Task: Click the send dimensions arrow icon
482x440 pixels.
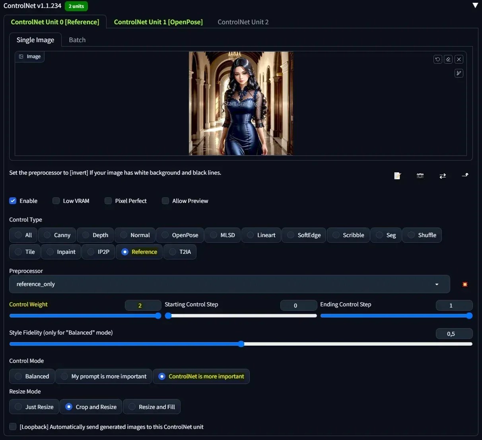Action: pos(465,175)
